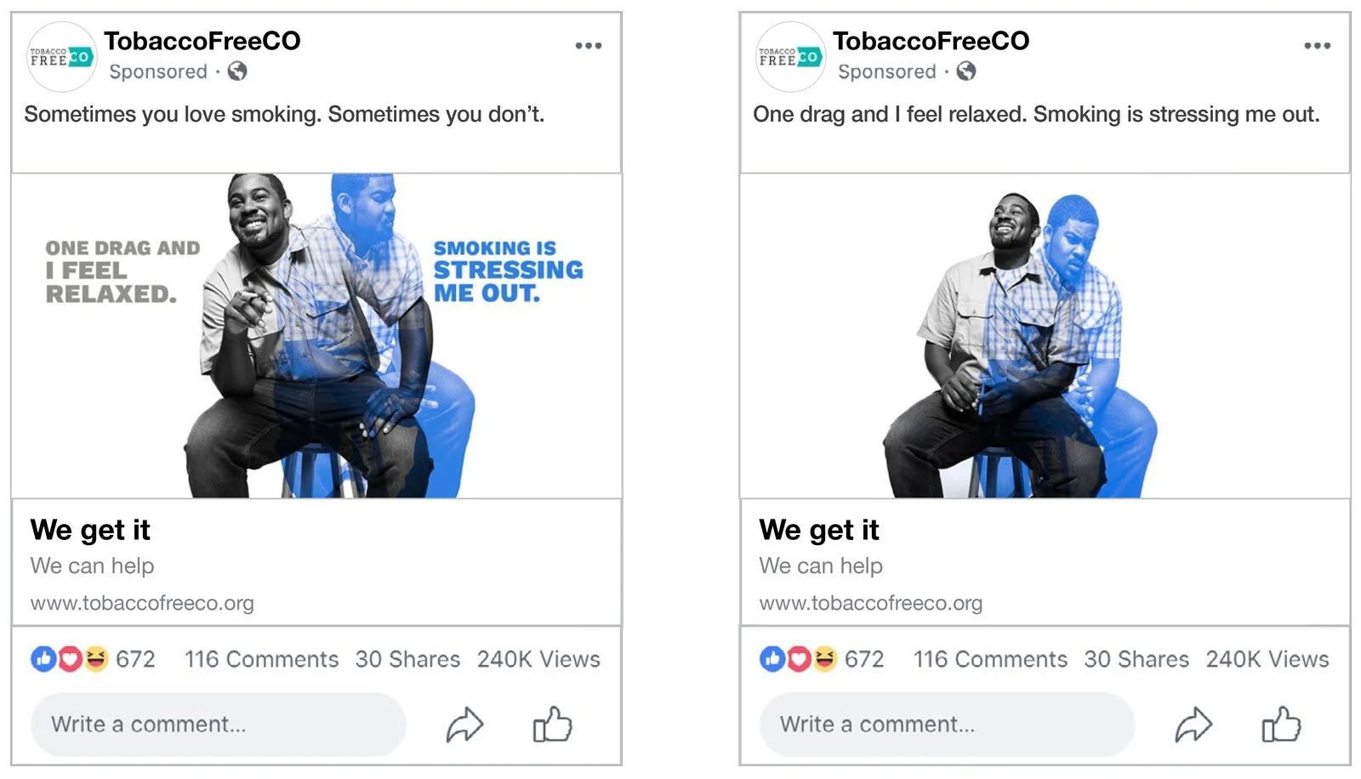Click the thumbs up Like reaction icon on left post

(x=43, y=658)
